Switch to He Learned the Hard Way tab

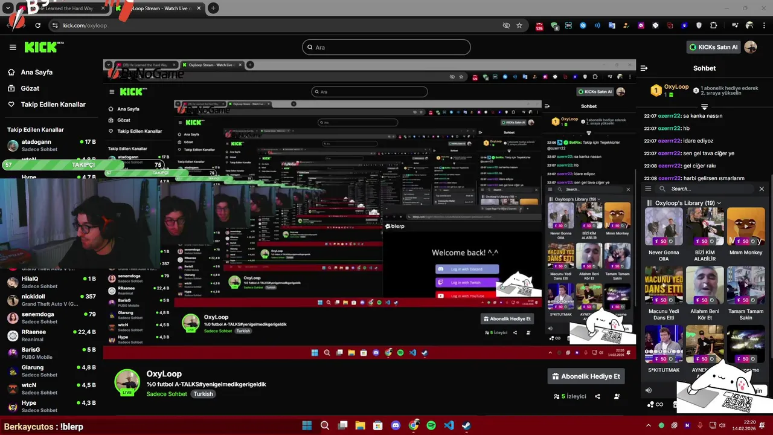(63, 8)
